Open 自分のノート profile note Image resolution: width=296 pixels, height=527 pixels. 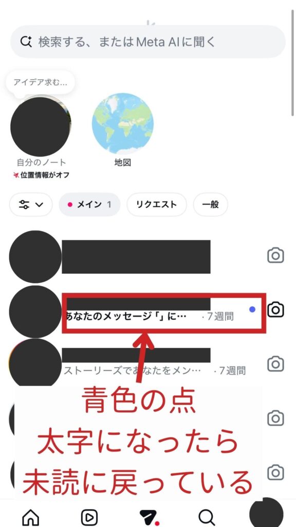pos(41,127)
